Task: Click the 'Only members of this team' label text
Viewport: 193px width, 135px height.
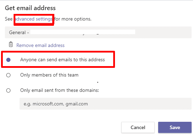Action: tap(49, 75)
